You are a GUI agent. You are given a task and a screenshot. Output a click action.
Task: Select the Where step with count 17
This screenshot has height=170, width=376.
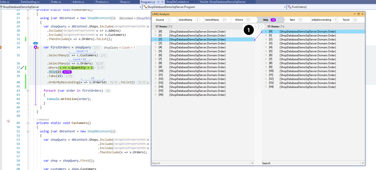[x=243, y=20]
